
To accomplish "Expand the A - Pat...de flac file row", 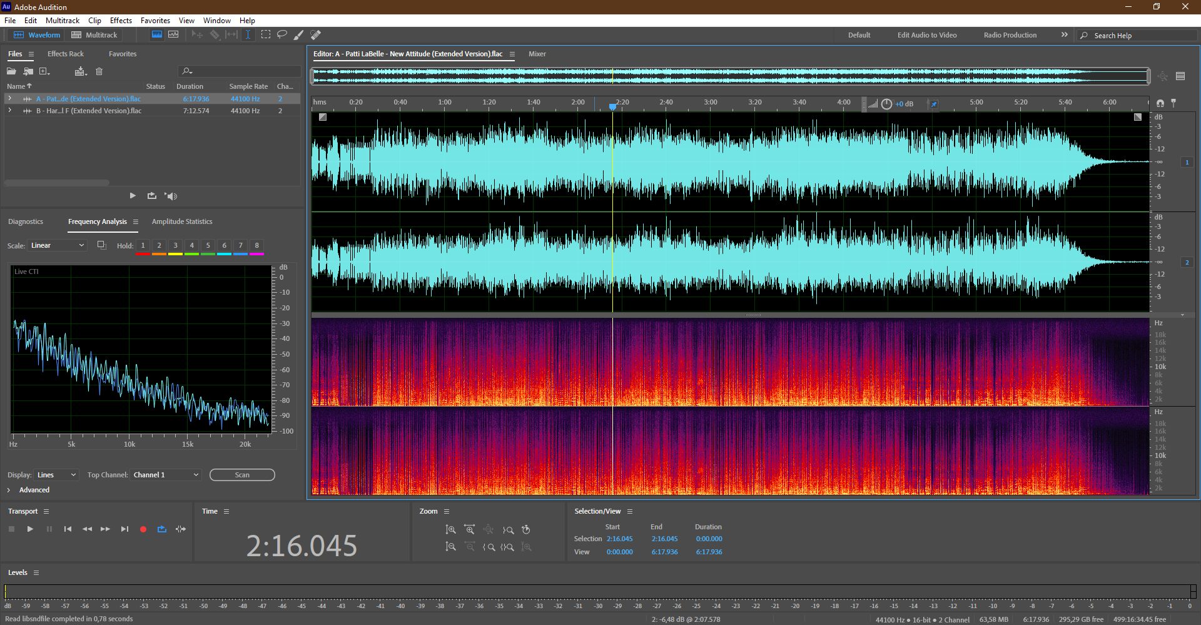I will pyautogui.click(x=9, y=99).
